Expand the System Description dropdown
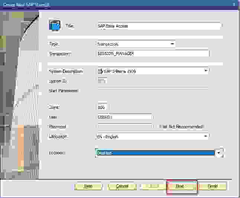Image resolution: width=240 pixels, height=198 pixels. coord(205,71)
